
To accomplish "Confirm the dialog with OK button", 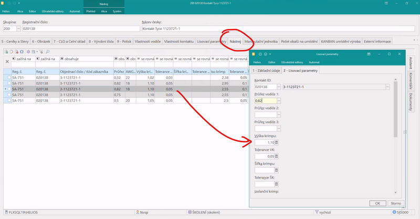I will 377,203.
